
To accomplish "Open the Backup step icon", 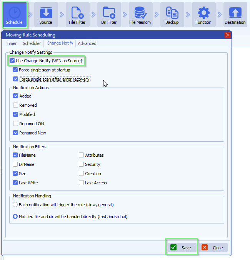I will pos(172,15).
